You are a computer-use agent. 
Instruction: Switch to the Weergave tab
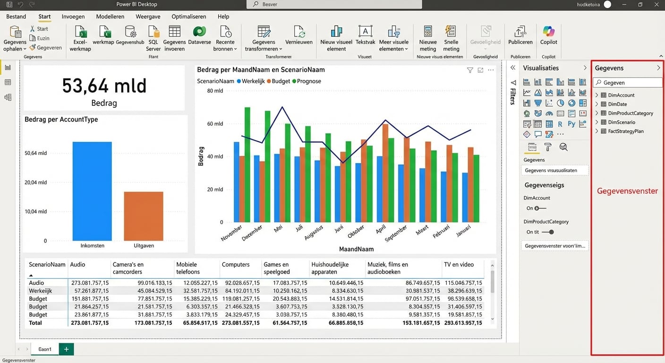click(148, 17)
